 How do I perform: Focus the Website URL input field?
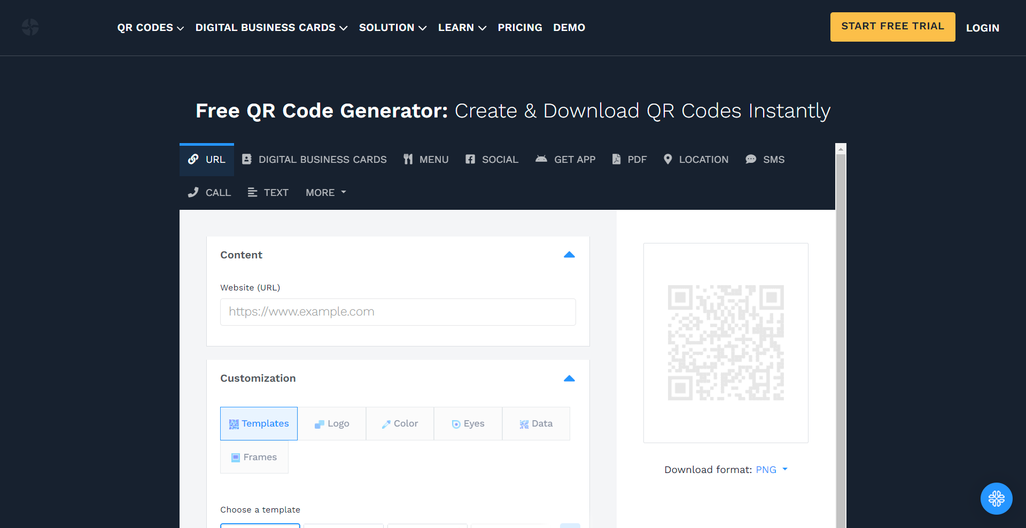pyautogui.click(x=398, y=312)
